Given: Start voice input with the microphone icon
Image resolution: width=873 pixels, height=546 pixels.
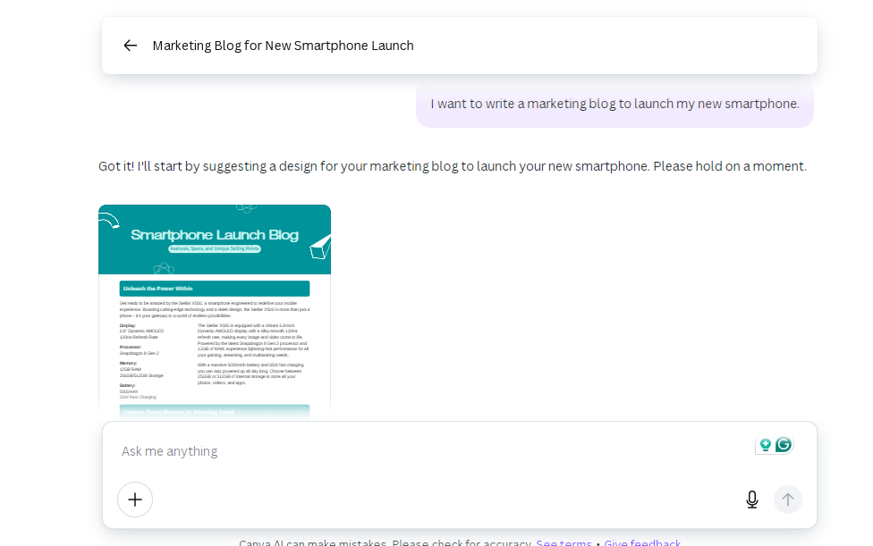Looking at the screenshot, I should coord(751,500).
